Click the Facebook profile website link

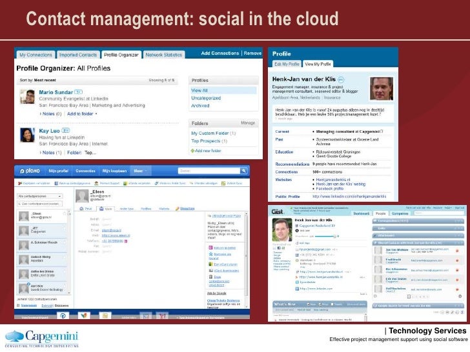click(x=330, y=188)
